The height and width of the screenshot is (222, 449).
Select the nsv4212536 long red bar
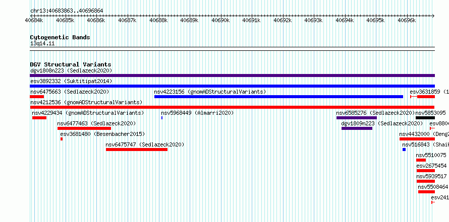232,107
